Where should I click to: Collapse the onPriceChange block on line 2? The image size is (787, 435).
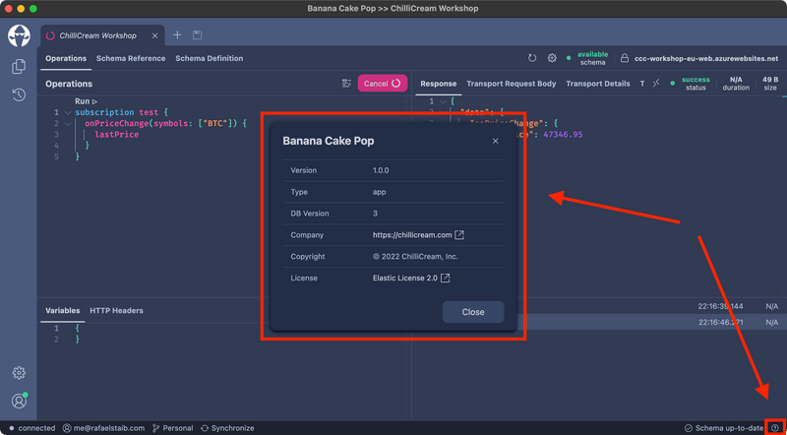point(68,124)
